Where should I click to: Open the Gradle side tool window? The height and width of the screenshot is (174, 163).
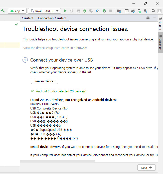click(160, 24)
